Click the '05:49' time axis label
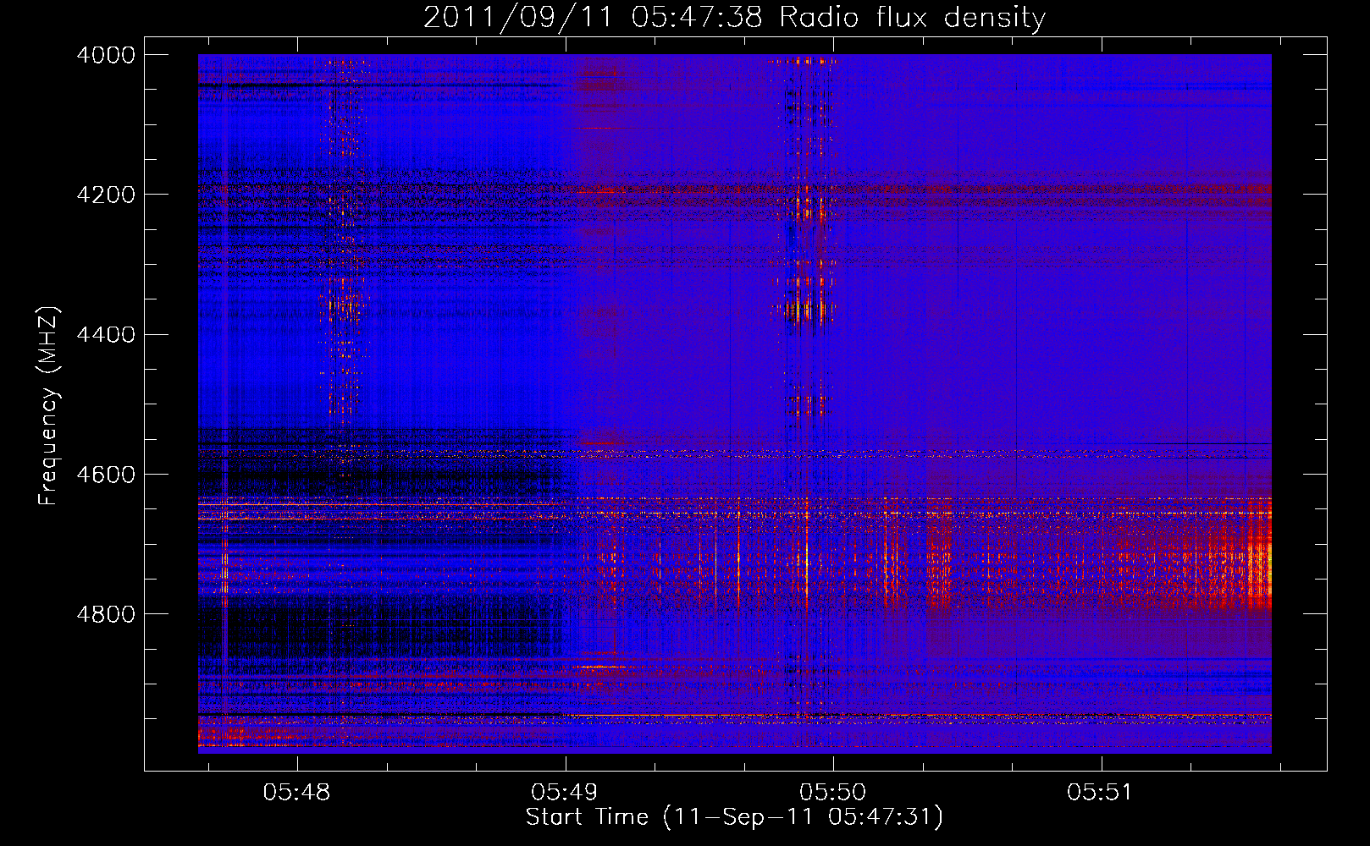This screenshot has height=846, width=1370. tap(565, 793)
